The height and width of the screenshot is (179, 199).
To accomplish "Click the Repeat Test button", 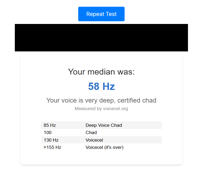I will [101, 14].
